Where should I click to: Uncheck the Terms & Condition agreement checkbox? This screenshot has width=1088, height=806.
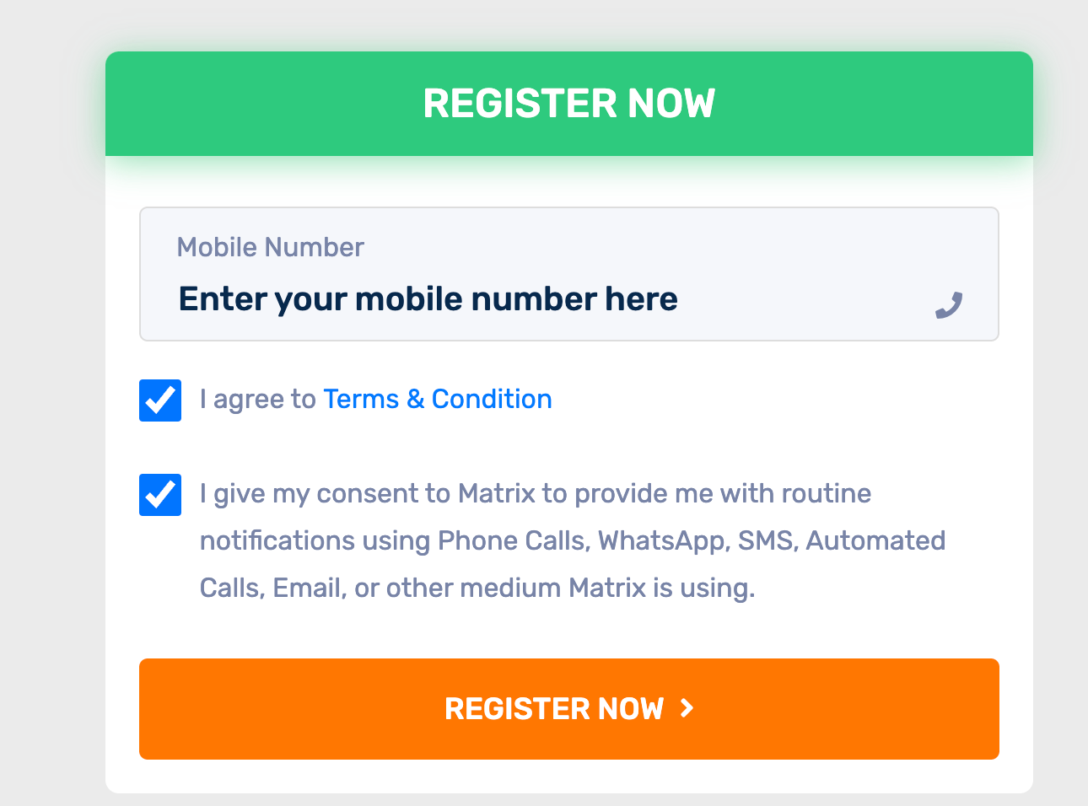160,400
